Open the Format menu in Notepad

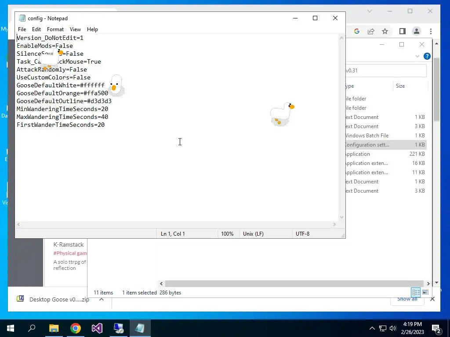[x=55, y=29]
